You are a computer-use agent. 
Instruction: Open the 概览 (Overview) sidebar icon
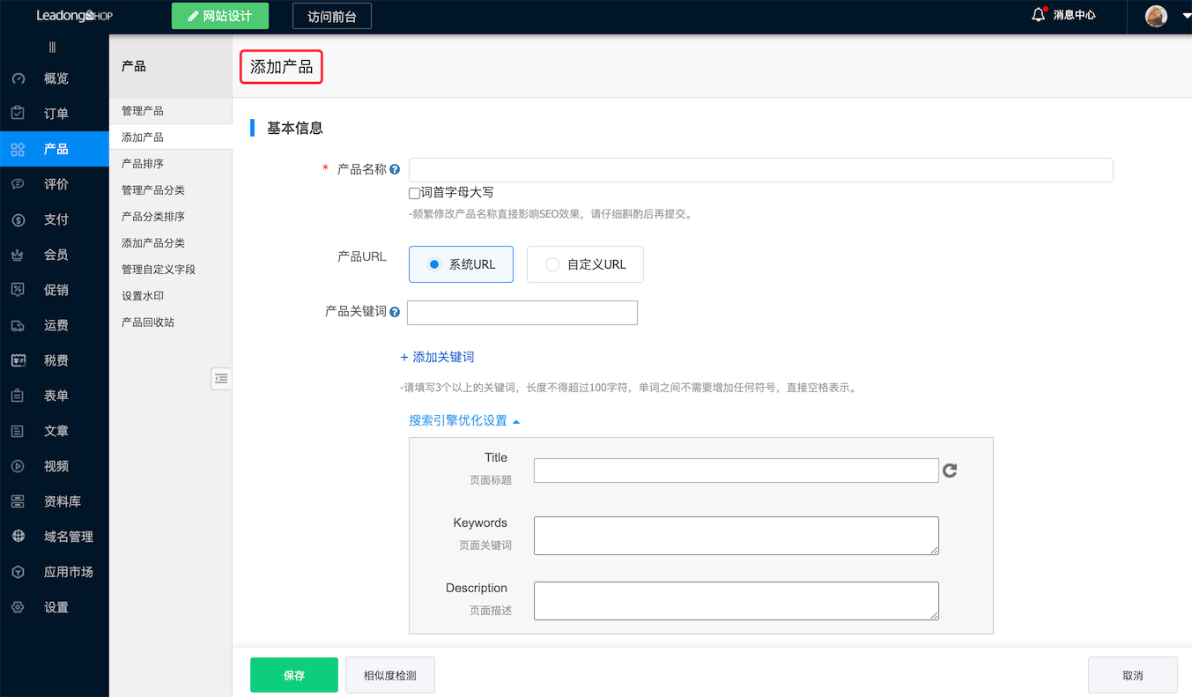click(18, 78)
